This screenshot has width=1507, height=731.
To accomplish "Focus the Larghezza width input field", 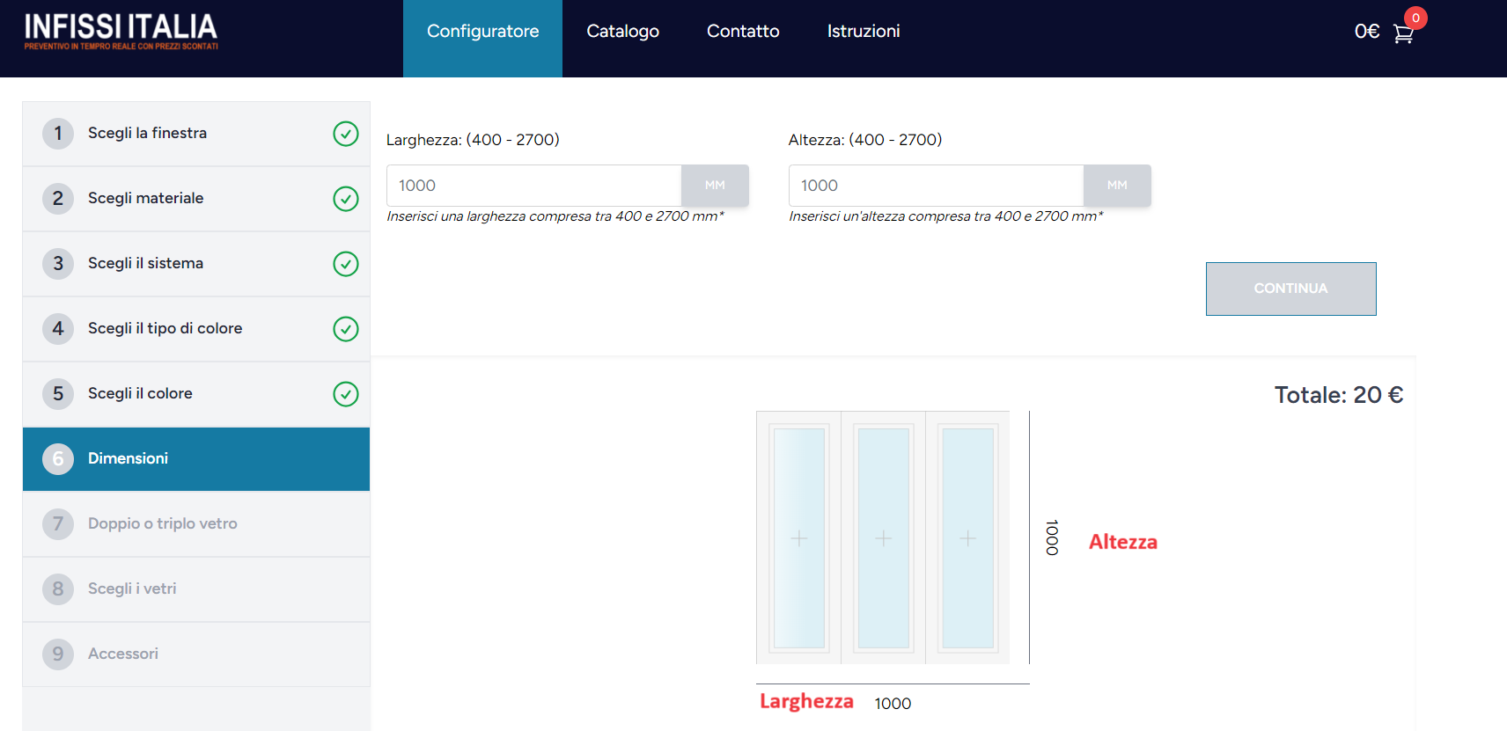I will (533, 186).
